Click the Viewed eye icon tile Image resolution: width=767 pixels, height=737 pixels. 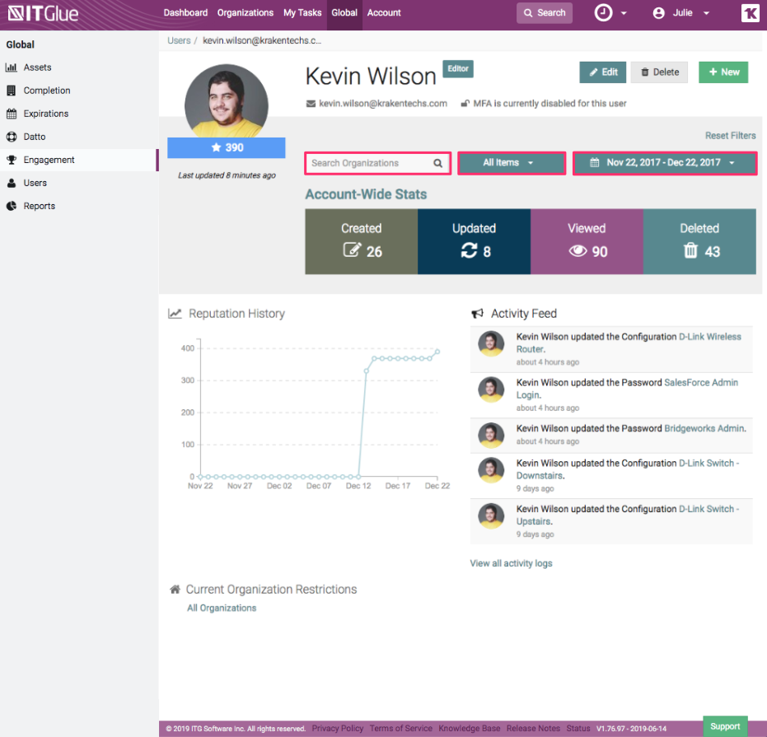(578, 251)
